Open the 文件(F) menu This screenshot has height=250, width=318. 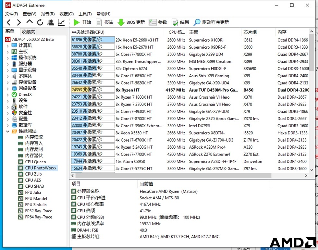[x=11, y=14]
